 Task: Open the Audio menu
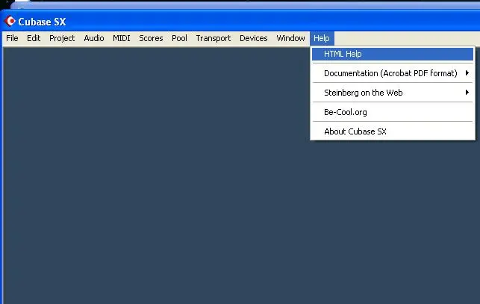click(x=94, y=38)
